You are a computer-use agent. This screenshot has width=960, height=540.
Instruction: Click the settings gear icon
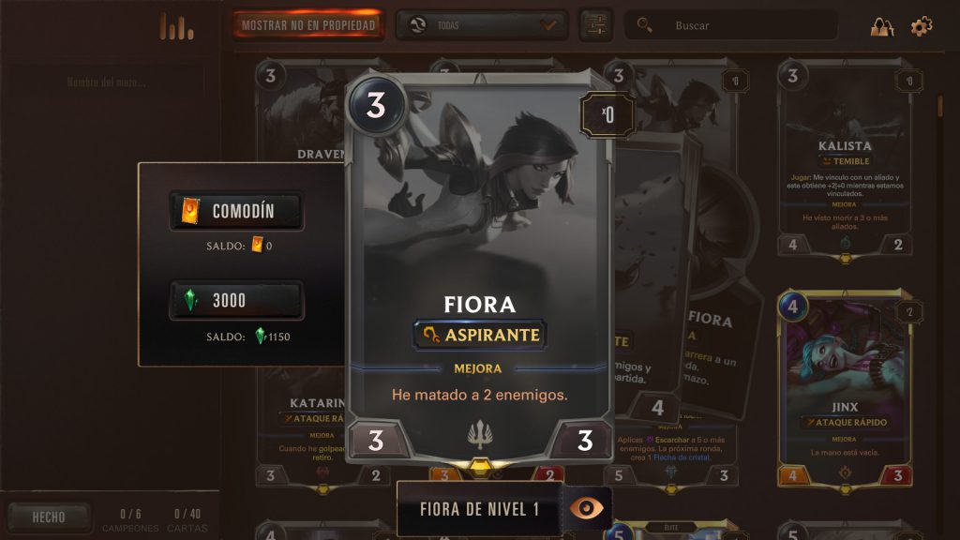pos(921,26)
